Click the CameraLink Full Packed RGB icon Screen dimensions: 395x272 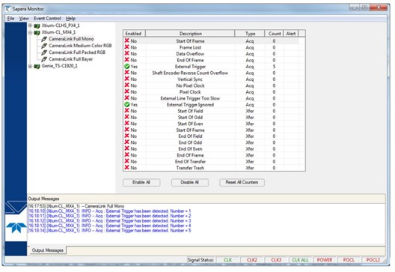[44, 52]
